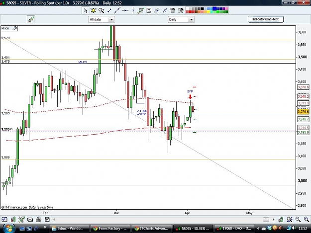311x233 pixels.
Task: Pick the black color swatch
Action: tap(203, 9)
